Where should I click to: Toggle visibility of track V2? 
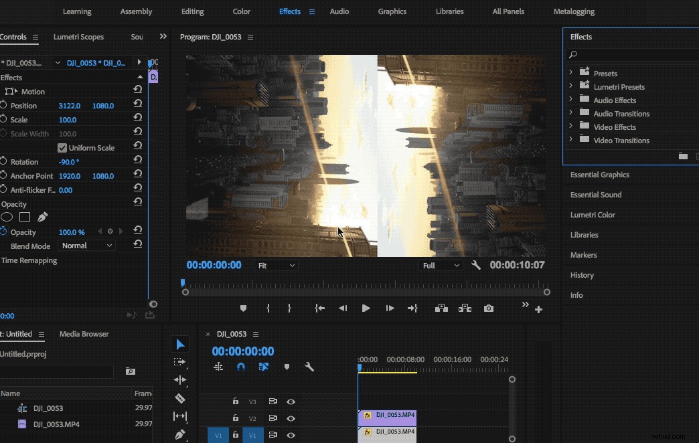pyautogui.click(x=291, y=418)
